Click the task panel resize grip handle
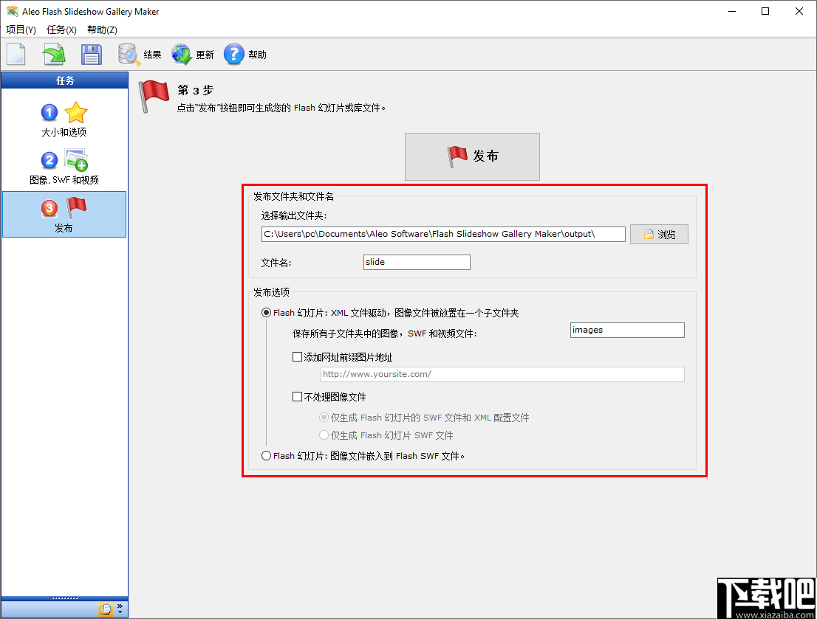 click(64, 598)
